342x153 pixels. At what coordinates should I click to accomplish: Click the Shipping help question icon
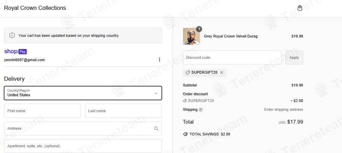[201, 110]
